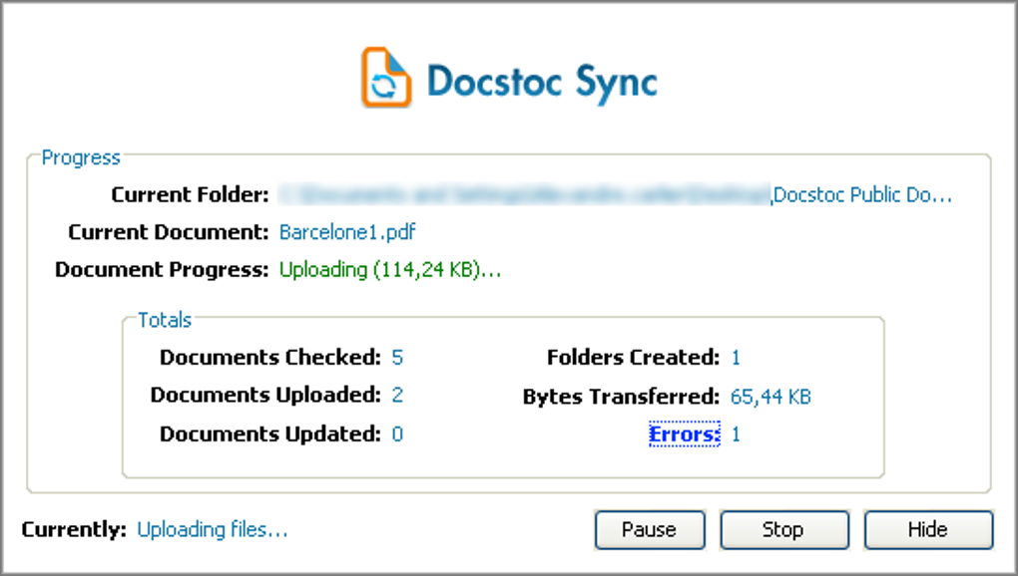Click the Uploading files status text

212,530
